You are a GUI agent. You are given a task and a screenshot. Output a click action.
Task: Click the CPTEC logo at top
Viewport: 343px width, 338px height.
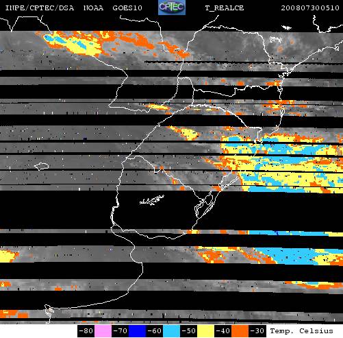172,8
